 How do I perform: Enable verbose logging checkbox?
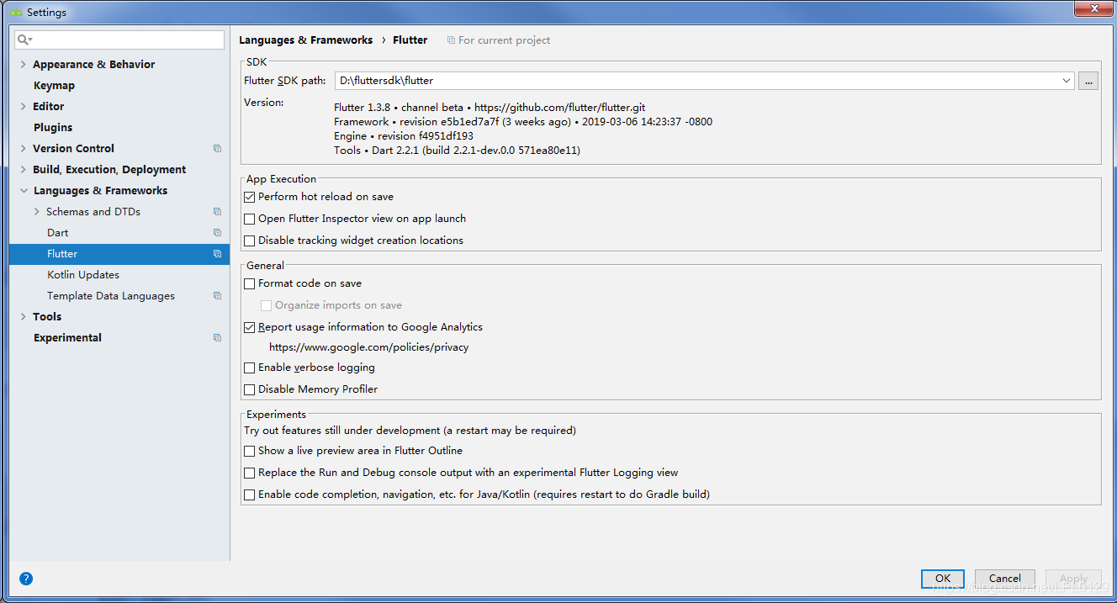tap(249, 368)
